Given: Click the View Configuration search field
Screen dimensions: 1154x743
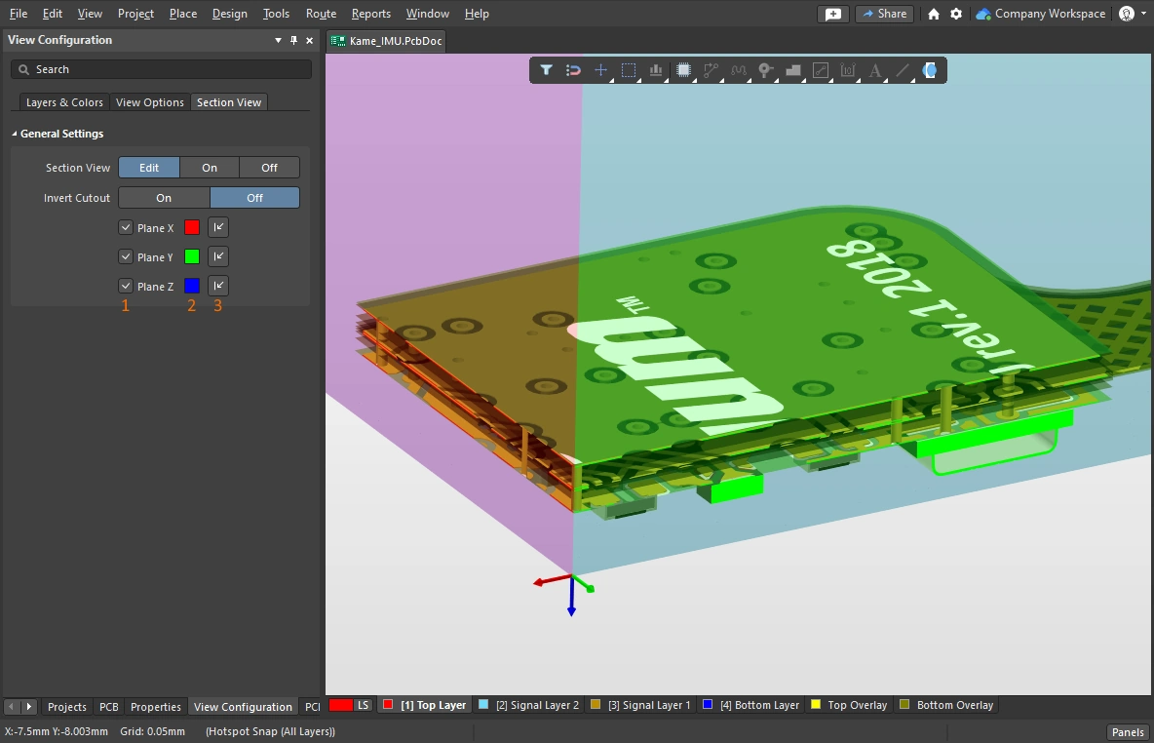Looking at the screenshot, I should pos(161,69).
